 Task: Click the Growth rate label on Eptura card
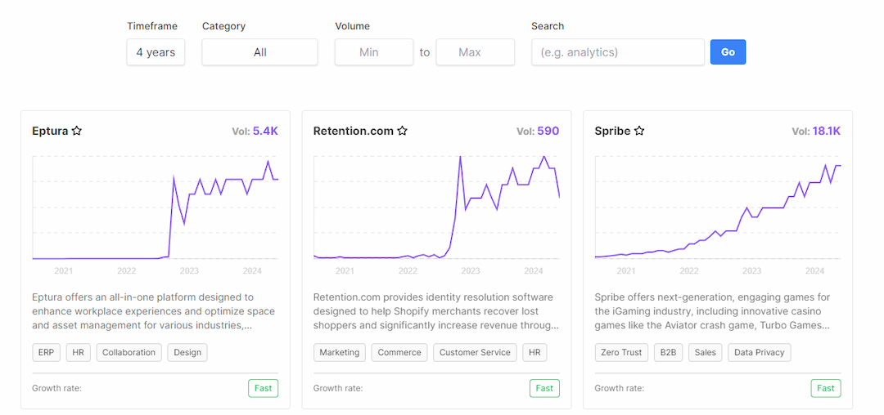pos(57,388)
